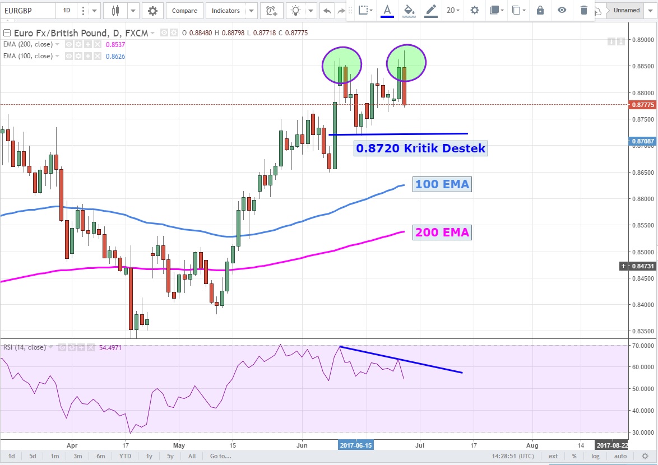Click the candlestick chart style icon
Screen dimensions: 658x465
(x=116, y=11)
